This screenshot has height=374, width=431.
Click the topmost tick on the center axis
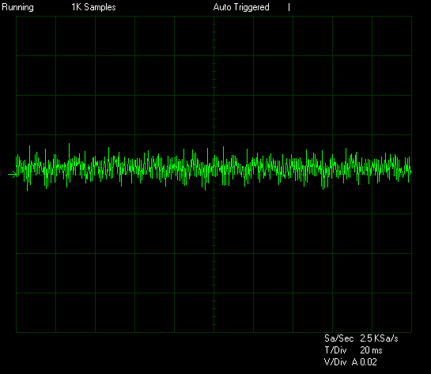click(214, 25)
